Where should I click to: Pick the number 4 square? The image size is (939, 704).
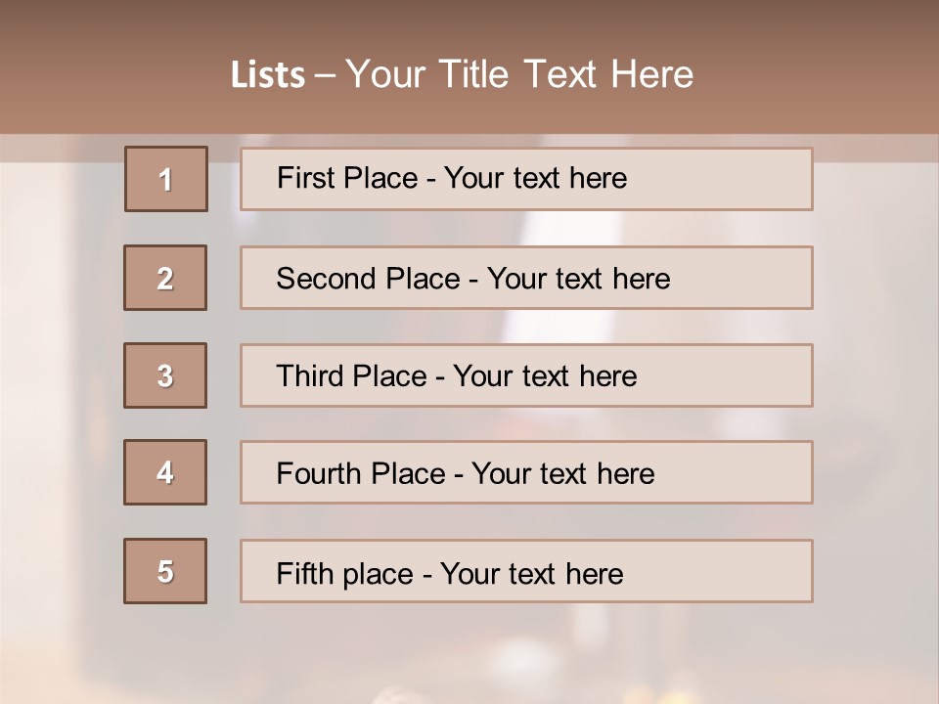[165, 472]
